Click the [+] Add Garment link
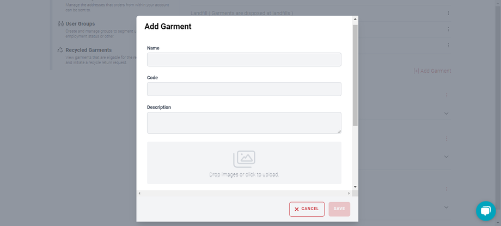 (x=432, y=71)
